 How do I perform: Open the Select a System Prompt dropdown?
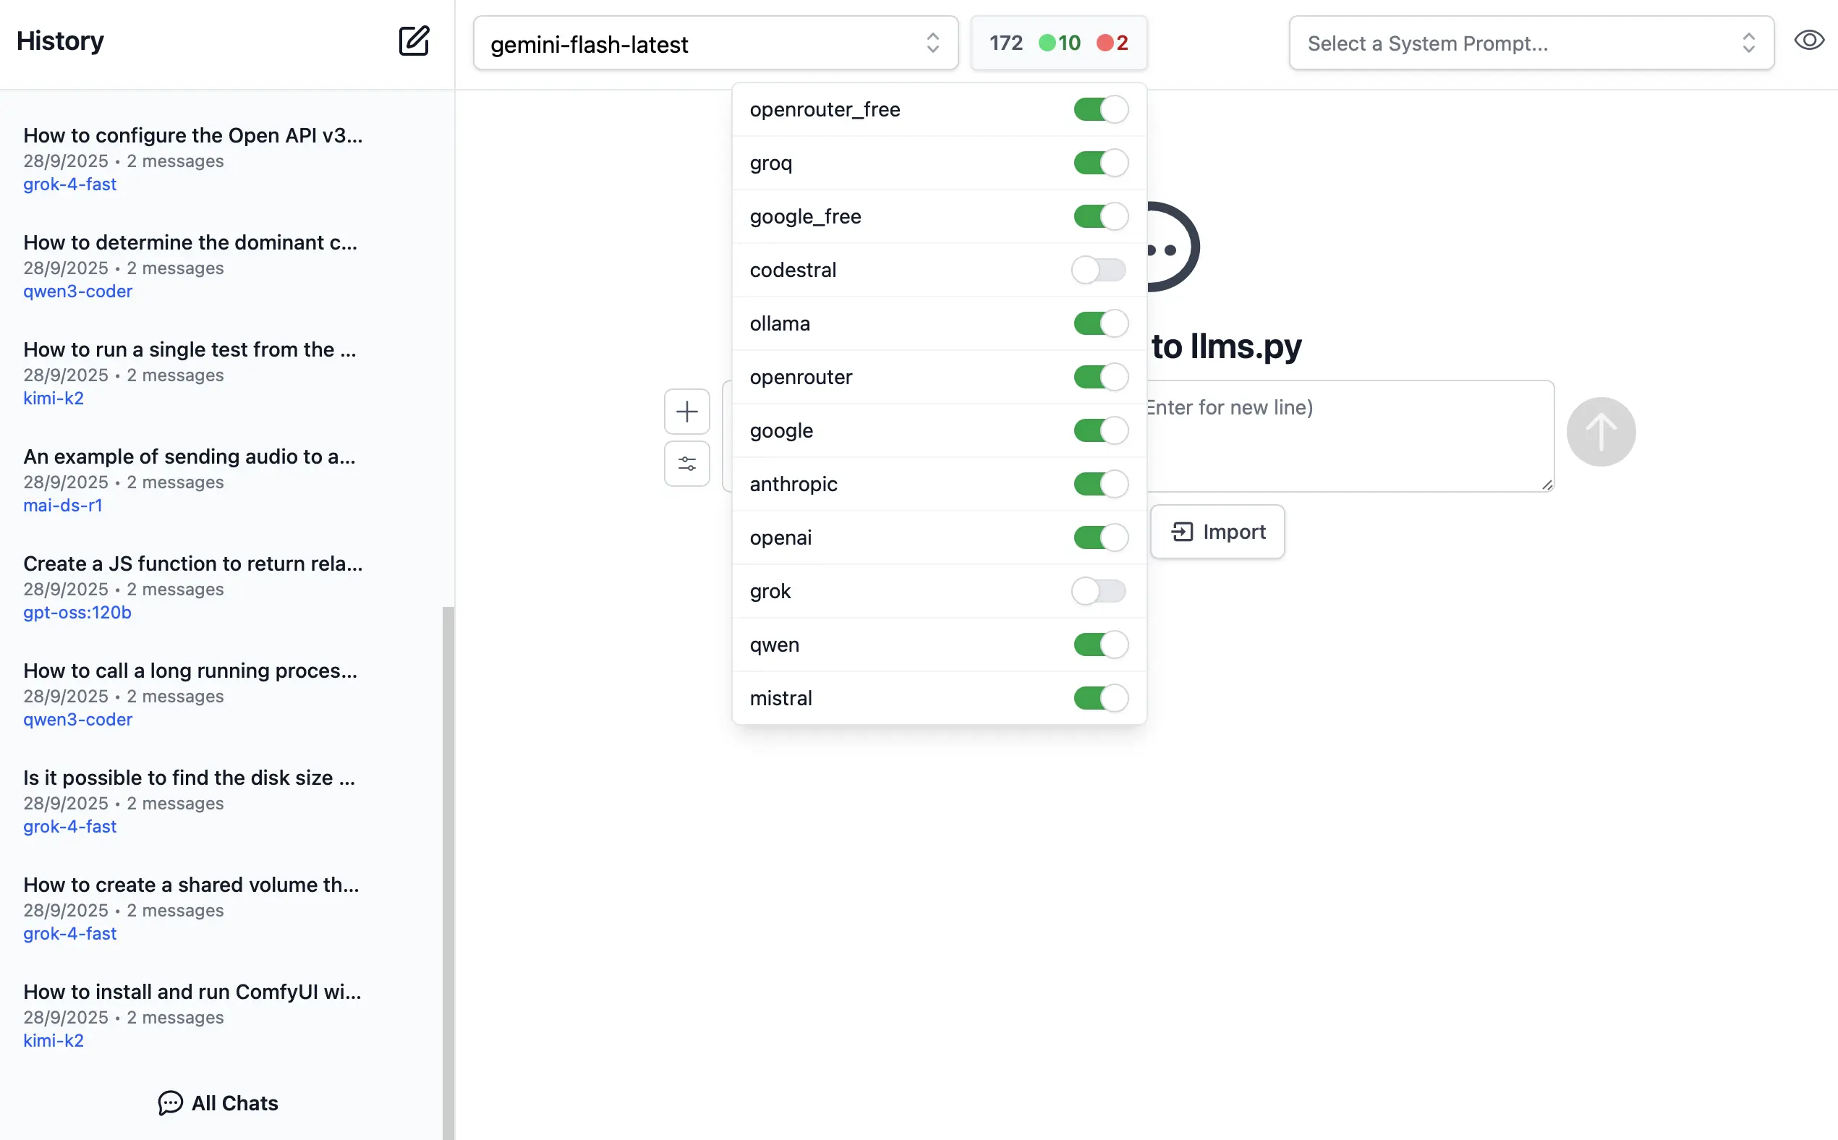pyautogui.click(x=1531, y=43)
